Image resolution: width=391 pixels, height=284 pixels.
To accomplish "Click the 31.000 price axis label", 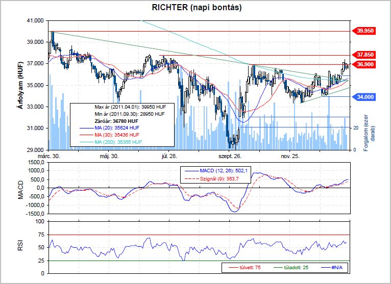I will pyautogui.click(x=35, y=128).
